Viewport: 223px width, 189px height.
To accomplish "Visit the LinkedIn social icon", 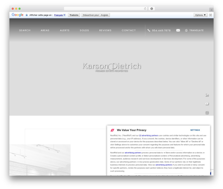I will click(207, 95).
